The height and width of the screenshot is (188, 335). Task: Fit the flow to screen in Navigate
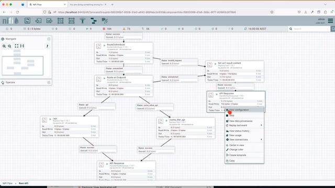(x=16, y=46)
